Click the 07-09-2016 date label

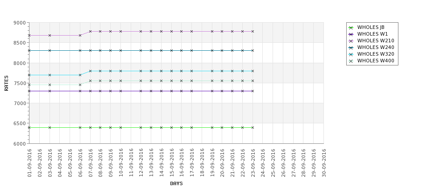pos(90,163)
